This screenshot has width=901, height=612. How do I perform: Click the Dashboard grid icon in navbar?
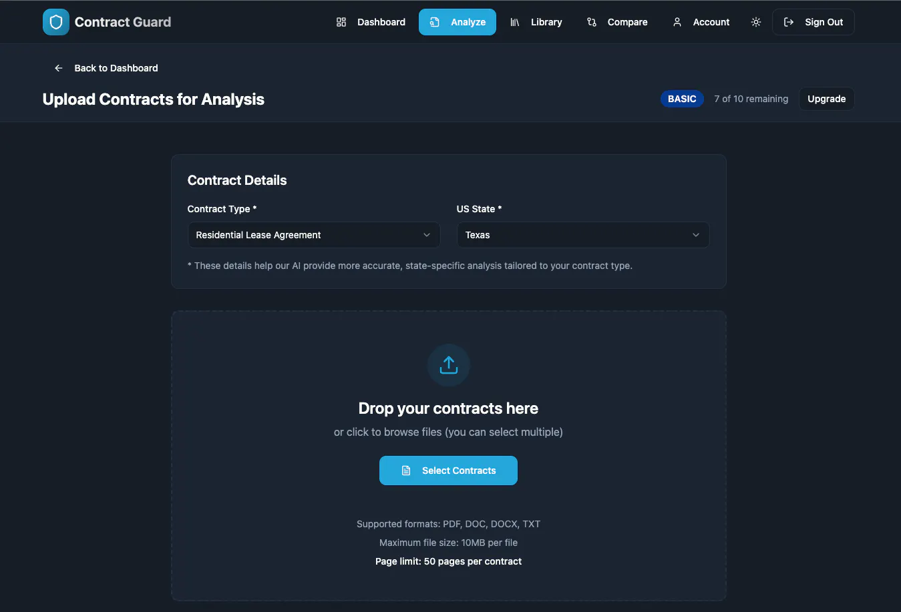341,22
